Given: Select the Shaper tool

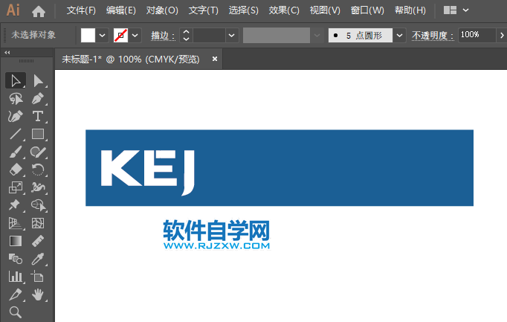Looking at the screenshot, I should (38, 152).
